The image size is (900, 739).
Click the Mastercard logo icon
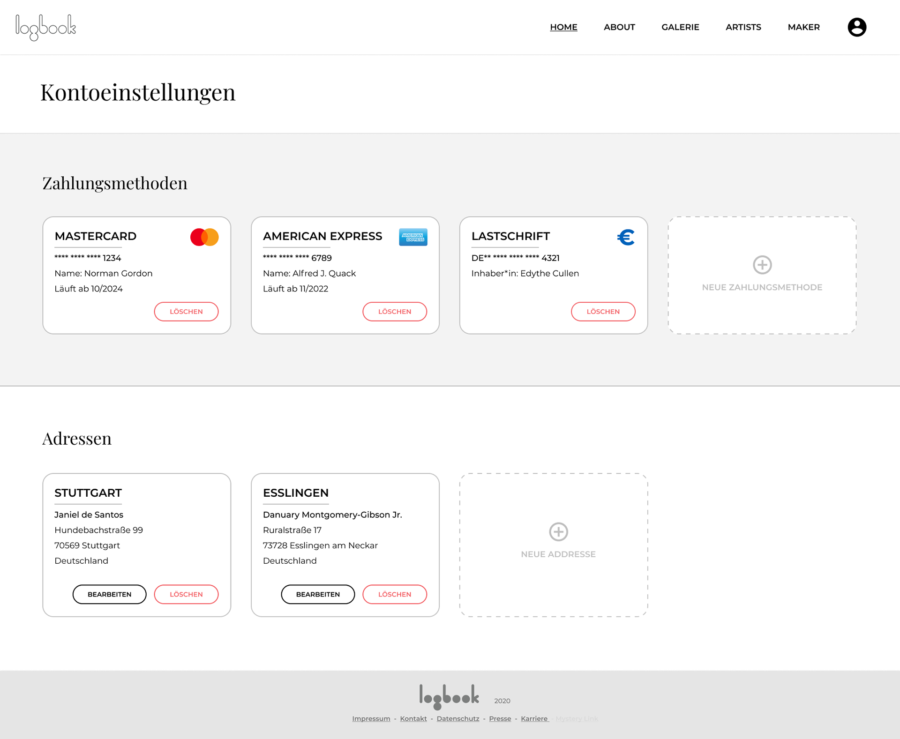[204, 237]
